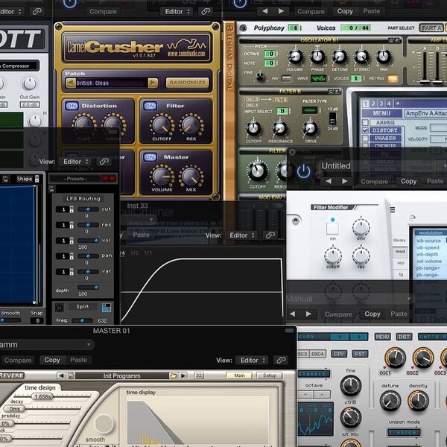Click the CamelCrusher previous patch arrow

pyautogui.click(x=71, y=83)
